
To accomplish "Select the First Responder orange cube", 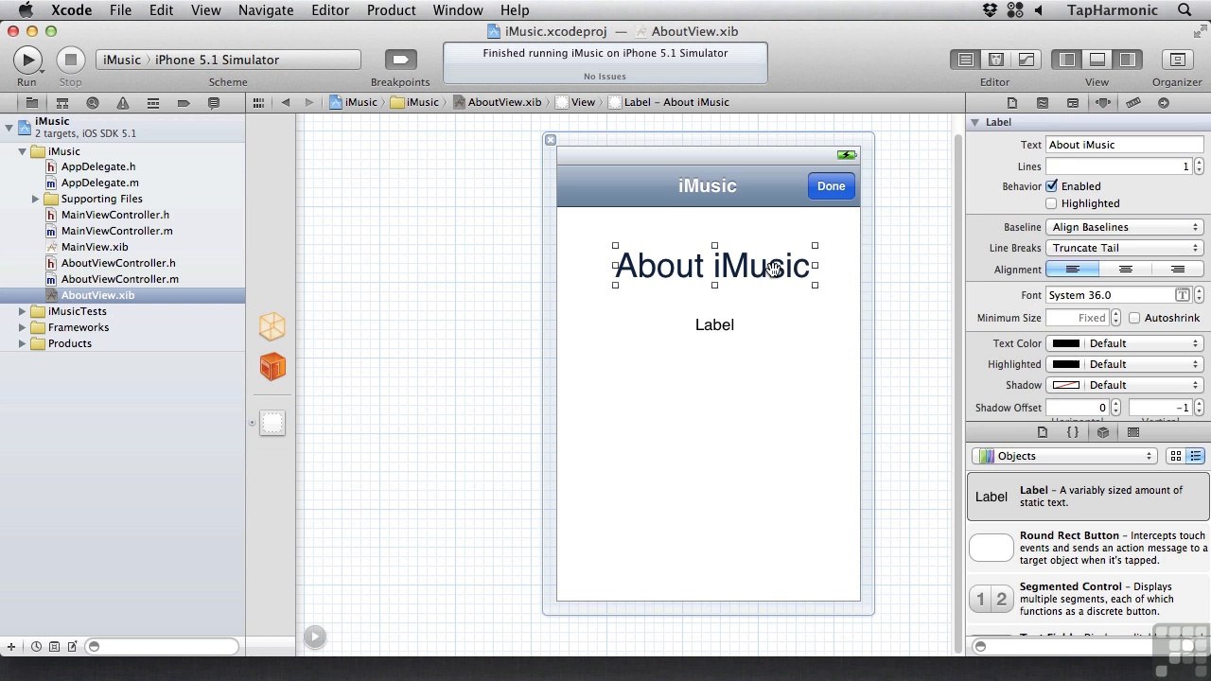I will pos(272,366).
